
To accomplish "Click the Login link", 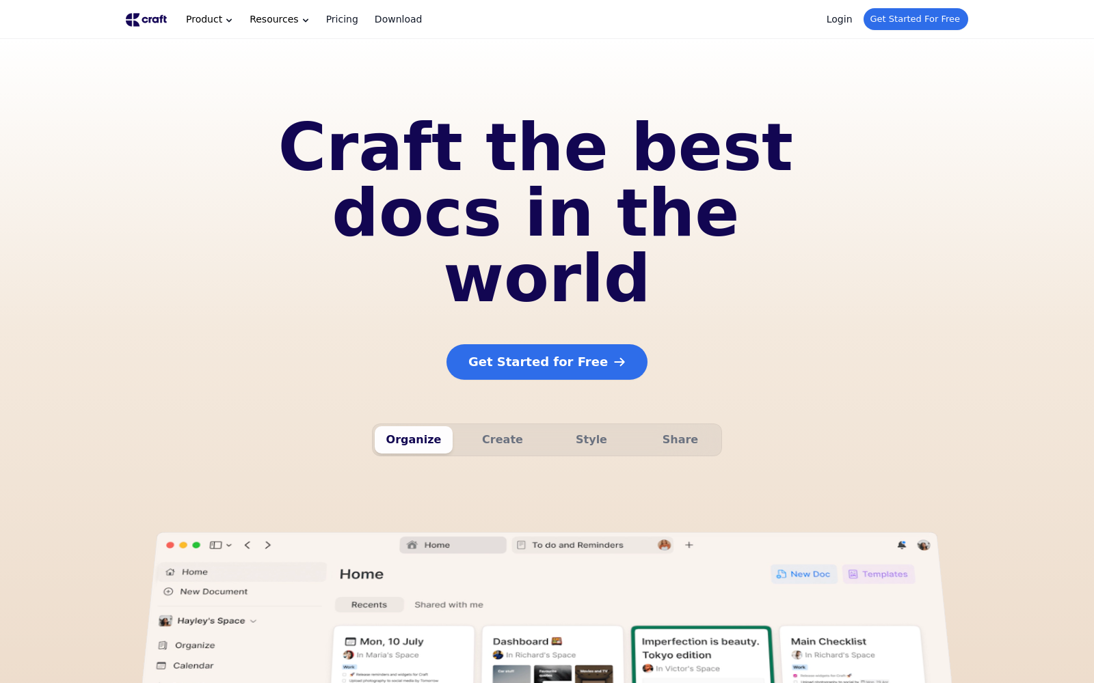I will [x=839, y=19].
